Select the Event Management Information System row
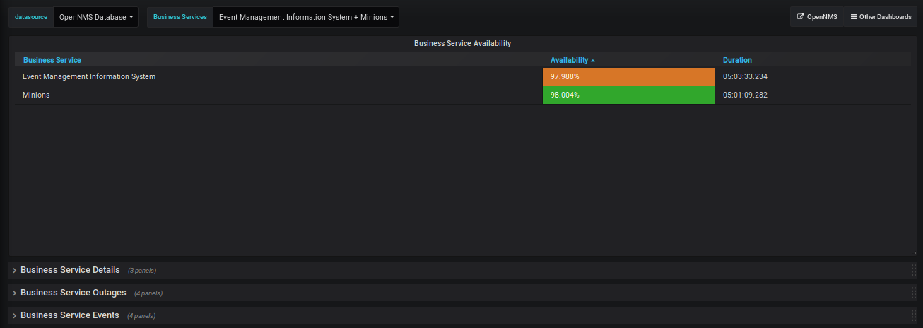The image size is (923, 328). tap(89, 76)
